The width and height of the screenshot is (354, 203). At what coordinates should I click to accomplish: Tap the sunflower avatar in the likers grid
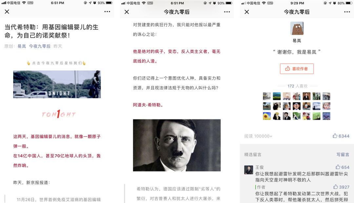267,116
